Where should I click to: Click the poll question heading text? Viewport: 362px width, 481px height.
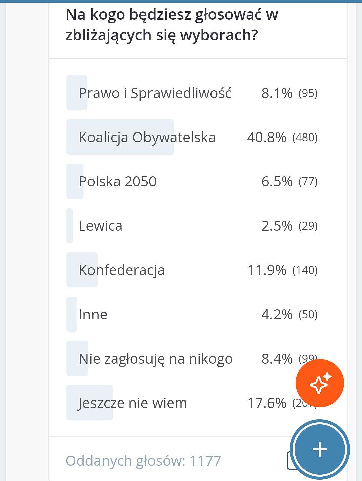point(172,25)
